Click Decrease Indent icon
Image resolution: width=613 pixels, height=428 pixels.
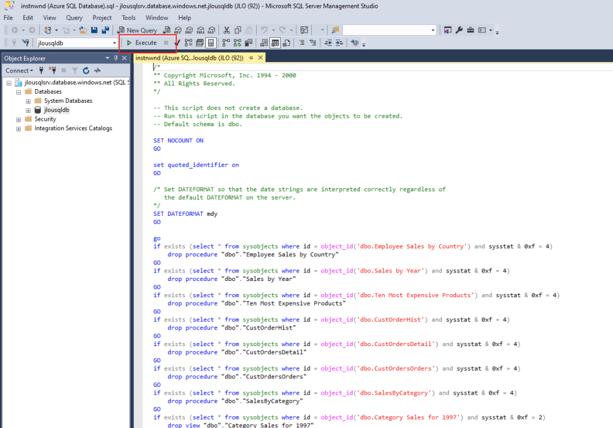328,43
